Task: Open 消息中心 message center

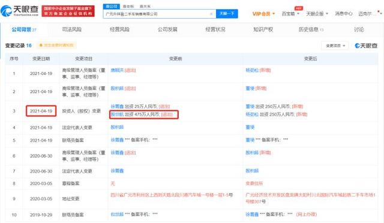Action: pyautogui.click(x=344, y=14)
